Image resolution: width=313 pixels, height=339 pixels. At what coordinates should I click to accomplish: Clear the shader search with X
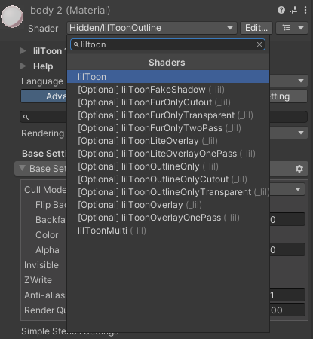click(259, 44)
